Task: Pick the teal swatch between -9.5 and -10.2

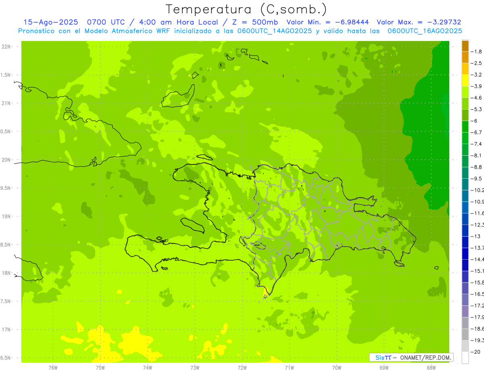Action: point(465,184)
